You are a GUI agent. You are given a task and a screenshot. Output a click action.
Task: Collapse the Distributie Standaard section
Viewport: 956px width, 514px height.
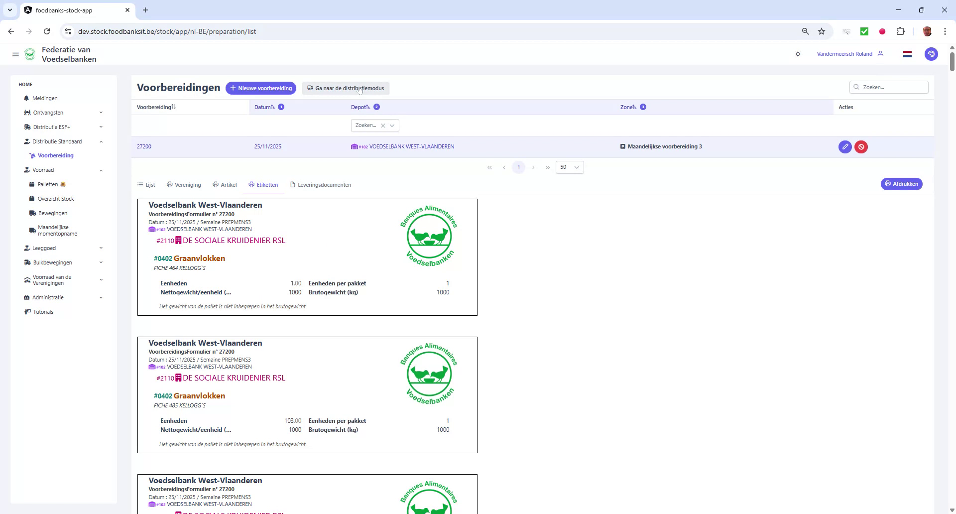coord(101,141)
